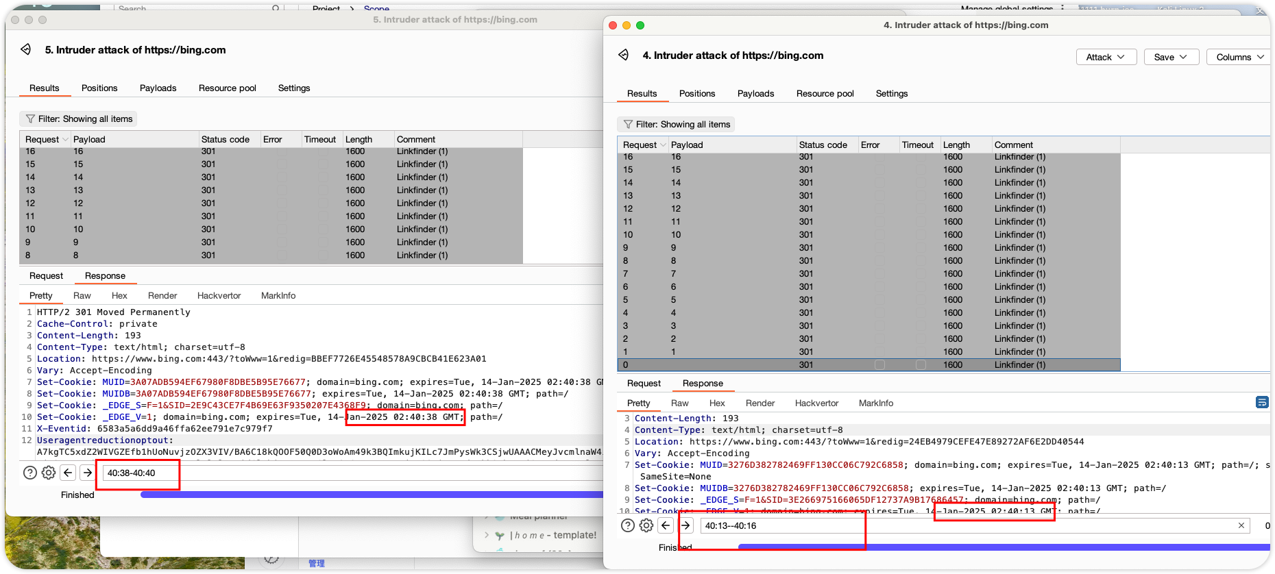The width and height of the screenshot is (1275, 574).
Task: Open Resource pool tab in attack 4
Action: pyautogui.click(x=825, y=94)
